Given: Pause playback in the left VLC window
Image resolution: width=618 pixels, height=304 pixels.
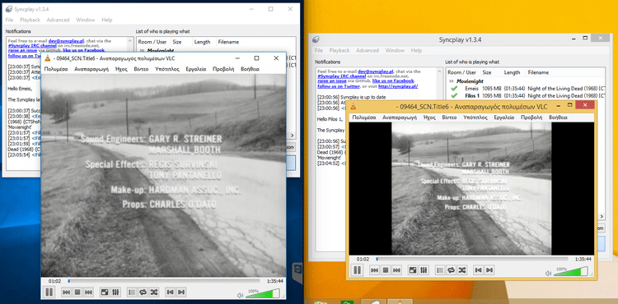Looking at the screenshot, I should [49, 292].
